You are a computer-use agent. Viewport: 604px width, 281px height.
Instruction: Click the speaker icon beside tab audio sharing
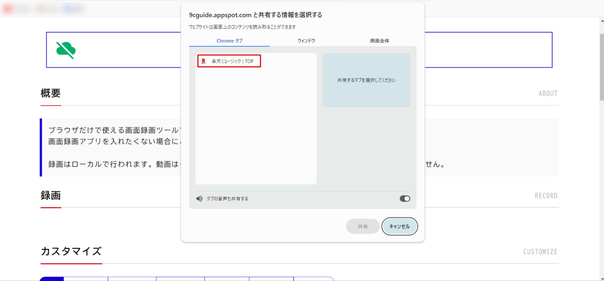199,199
